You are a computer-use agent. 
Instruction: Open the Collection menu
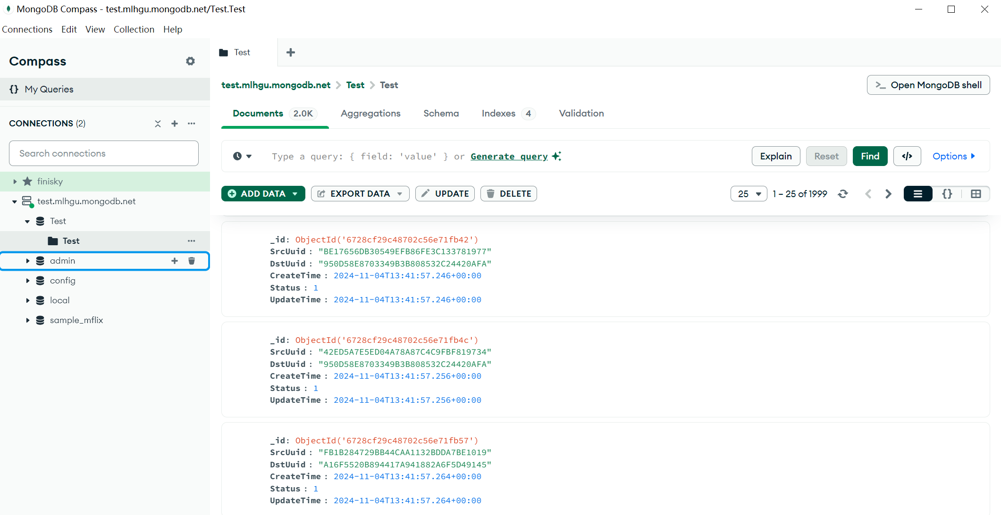point(134,29)
